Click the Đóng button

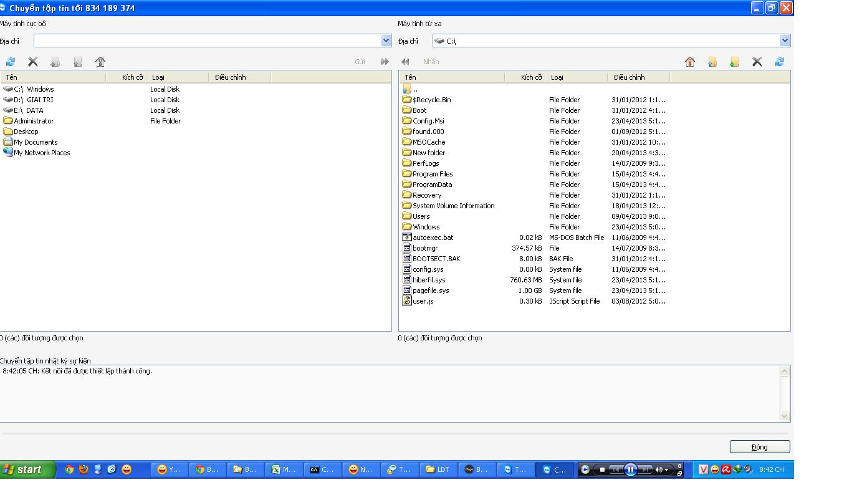(x=759, y=447)
